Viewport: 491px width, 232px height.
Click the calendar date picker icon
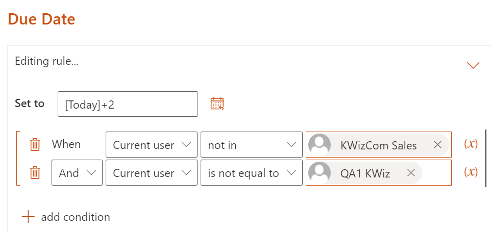coord(217,104)
